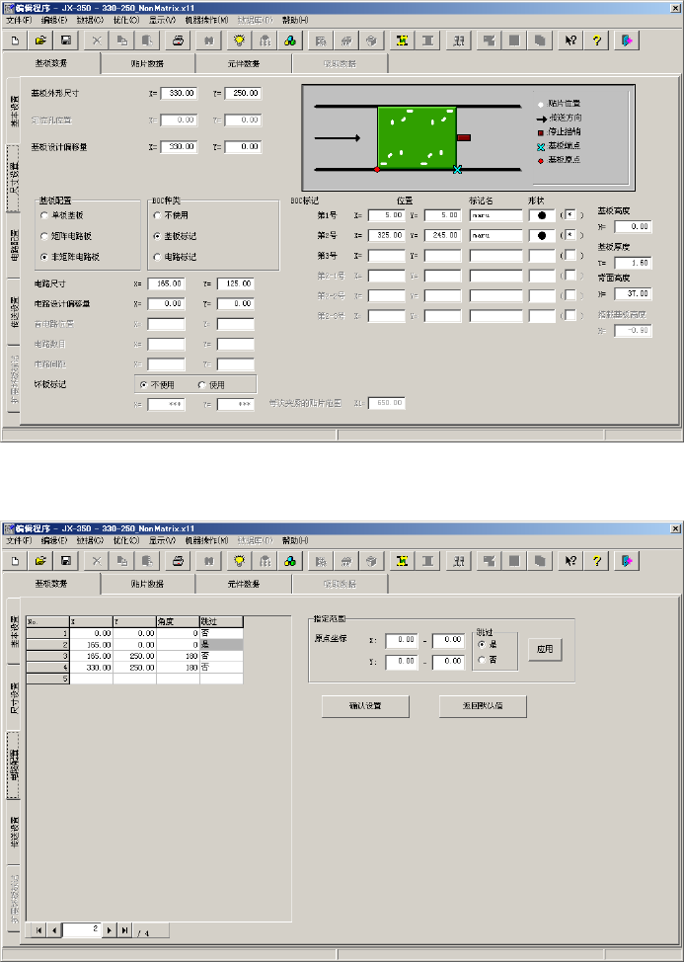The width and height of the screenshot is (684, 962).
Task: Click 电路尺寸 X field showing 165.00
Action: point(166,284)
